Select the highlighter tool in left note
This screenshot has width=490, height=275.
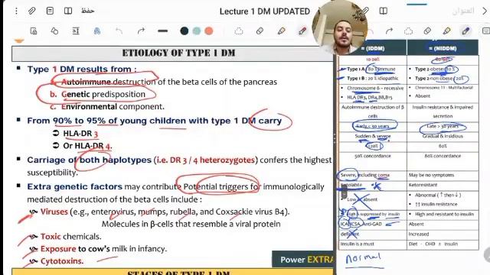(x=281, y=31)
